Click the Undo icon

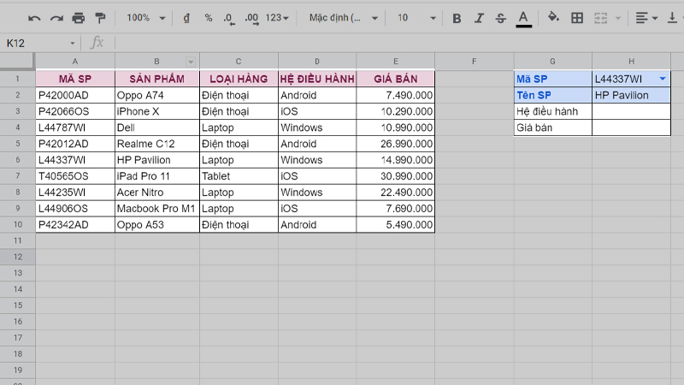pos(34,18)
